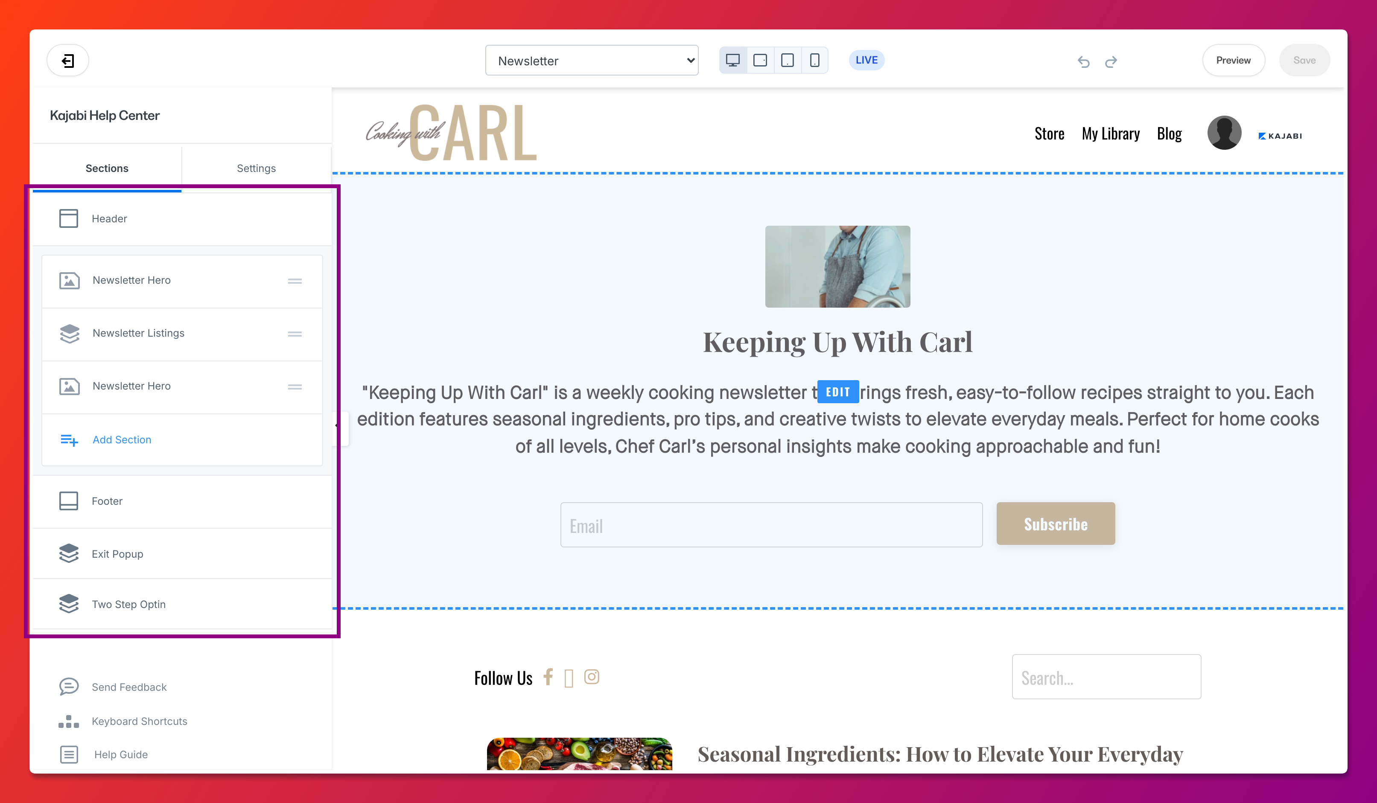Click the blue EDIT badge
The width and height of the screenshot is (1377, 803).
(x=837, y=392)
